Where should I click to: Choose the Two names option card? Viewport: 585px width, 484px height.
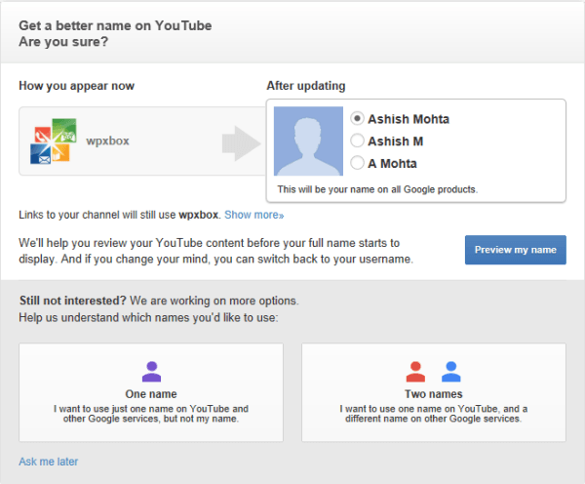pos(434,392)
